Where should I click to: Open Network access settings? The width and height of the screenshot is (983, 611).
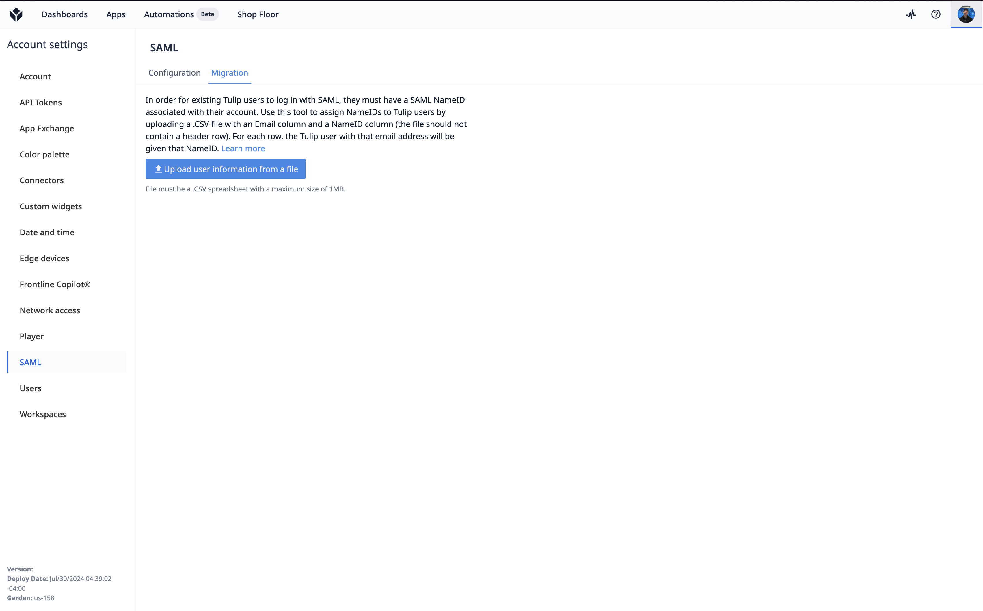[50, 310]
